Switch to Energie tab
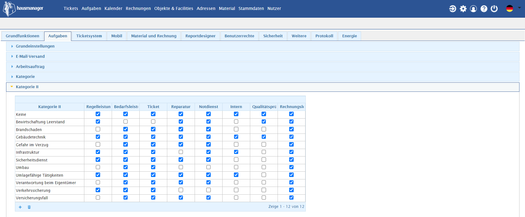The height and width of the screenshot is (217, 525). point(349,36)
